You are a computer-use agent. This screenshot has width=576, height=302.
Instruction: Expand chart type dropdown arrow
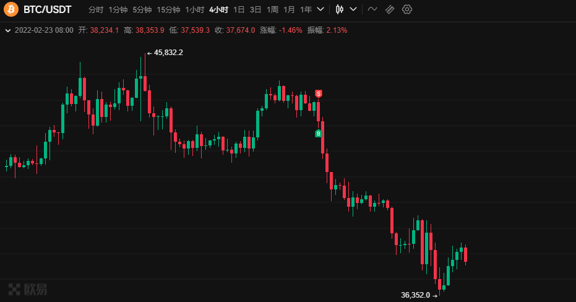353,9
